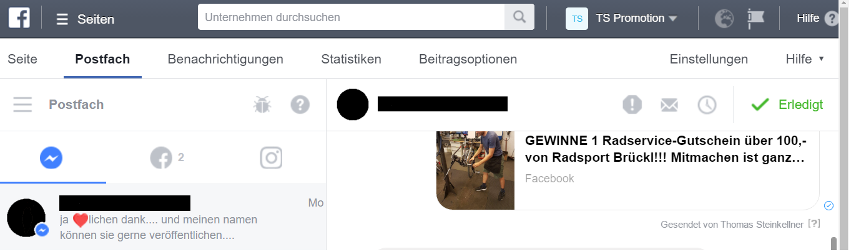Viewport: 851px width, 252px height.
Task: Switch to the Messenger inbox tab
Action: [x=52, y=158]
